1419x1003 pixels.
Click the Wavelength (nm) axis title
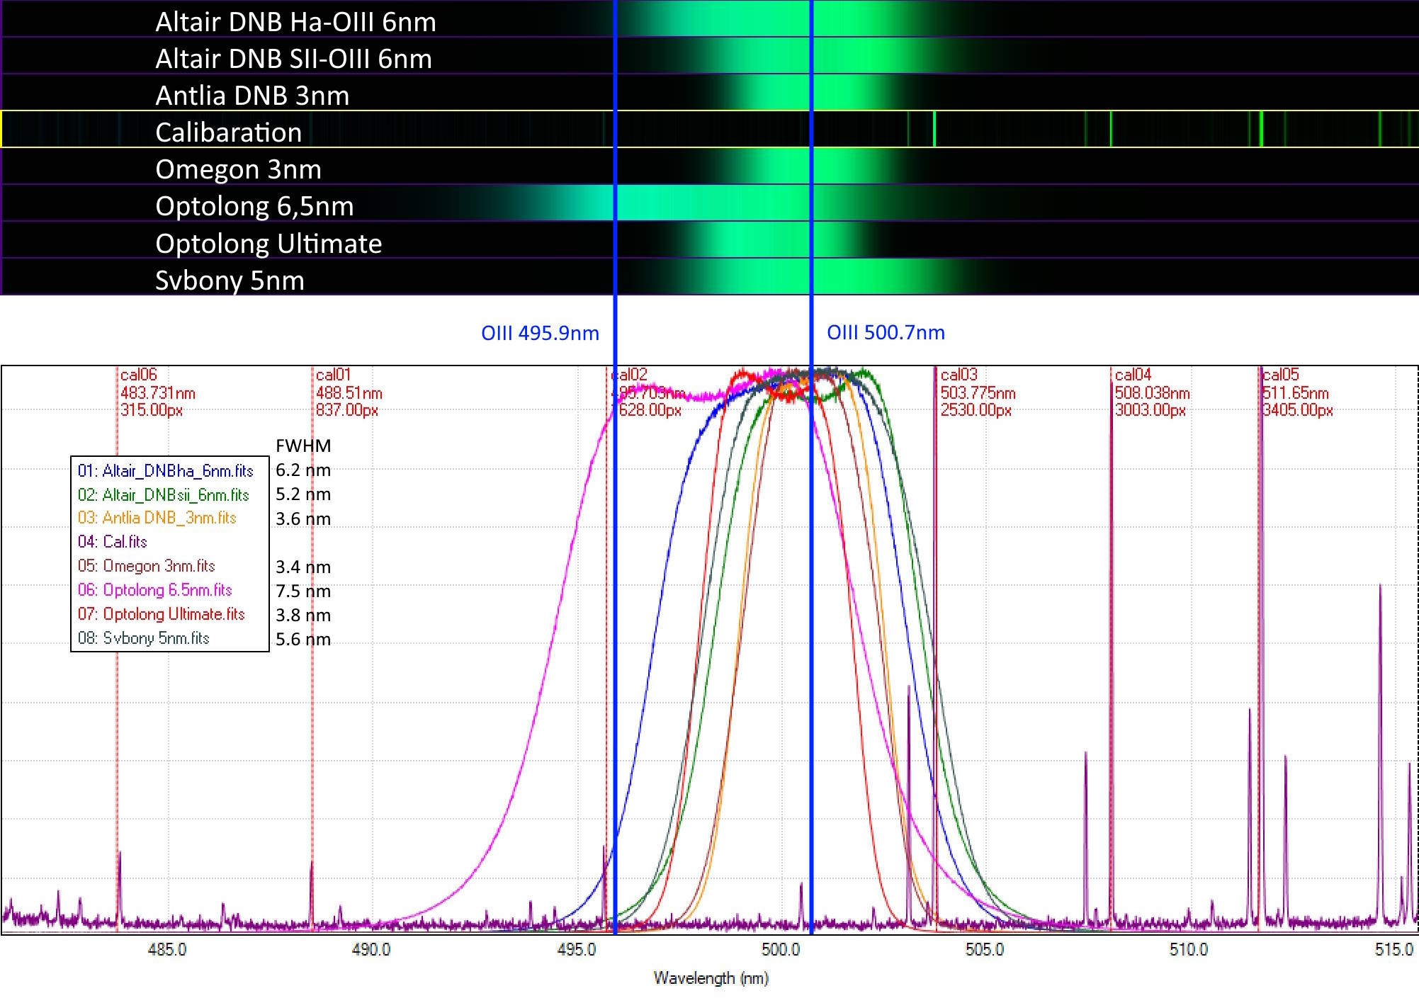coord(711,978)
